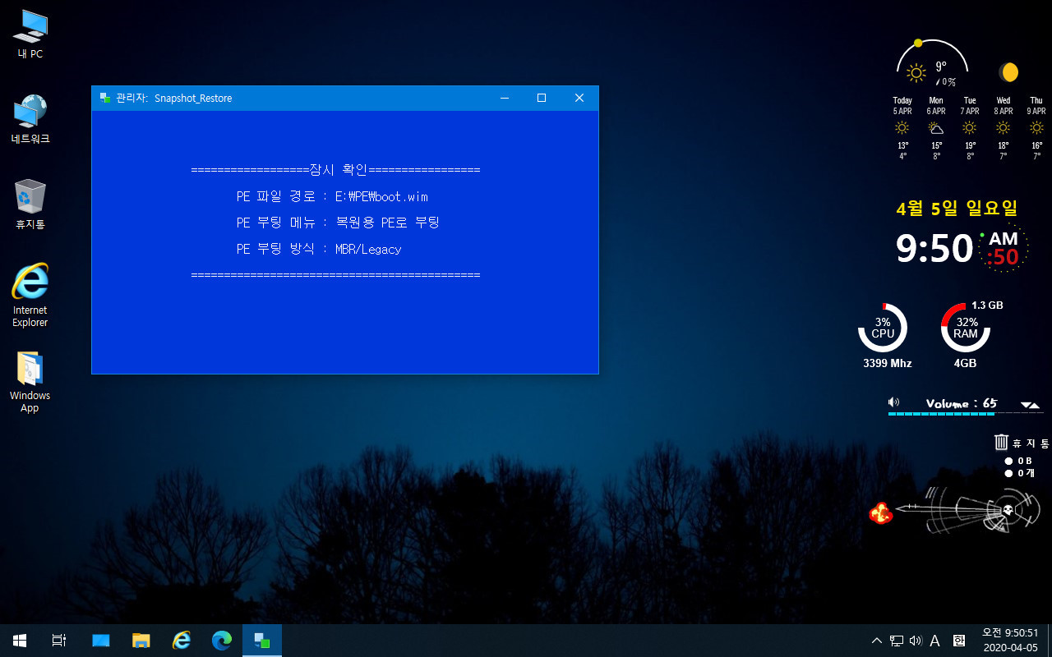Adjust the Volume 65 slider bar
1052x657 pixels.
966,413
